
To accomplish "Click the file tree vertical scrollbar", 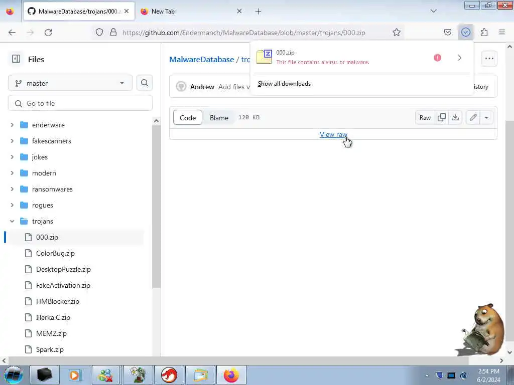I will pos(157,206).
